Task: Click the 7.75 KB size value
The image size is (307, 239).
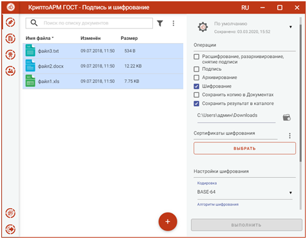Action: tap(132, 81)
